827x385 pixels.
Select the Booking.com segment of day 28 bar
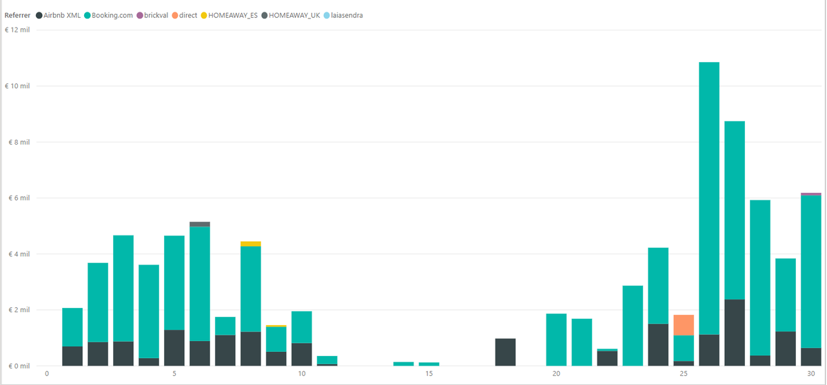pos(760,278)
